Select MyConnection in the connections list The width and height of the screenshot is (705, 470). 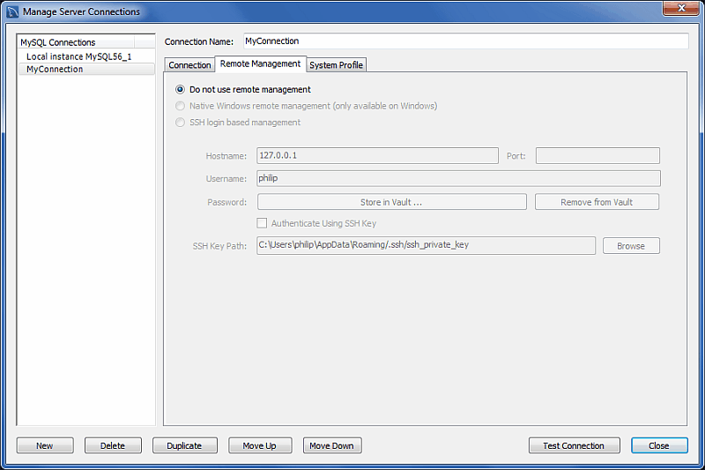click(55, 70)
